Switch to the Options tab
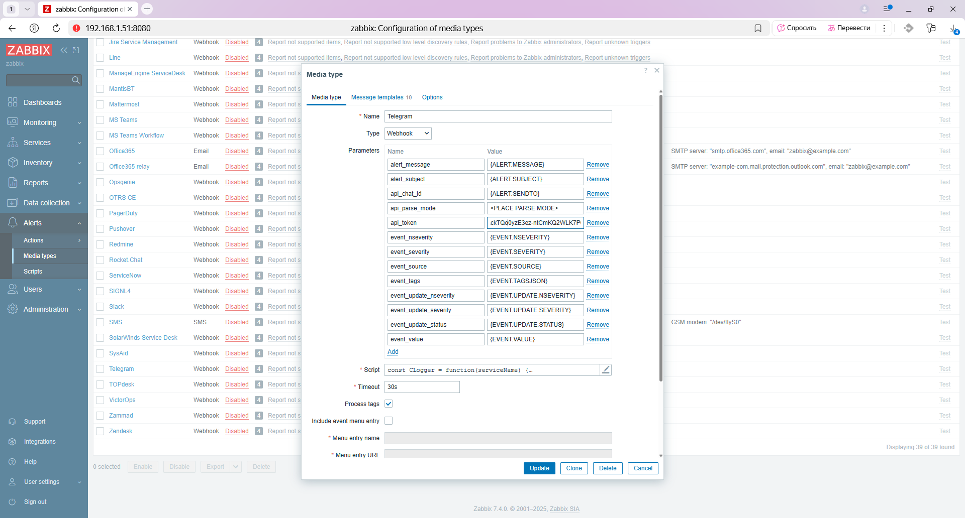Screen dimensions: 965x518 [432, 97]
